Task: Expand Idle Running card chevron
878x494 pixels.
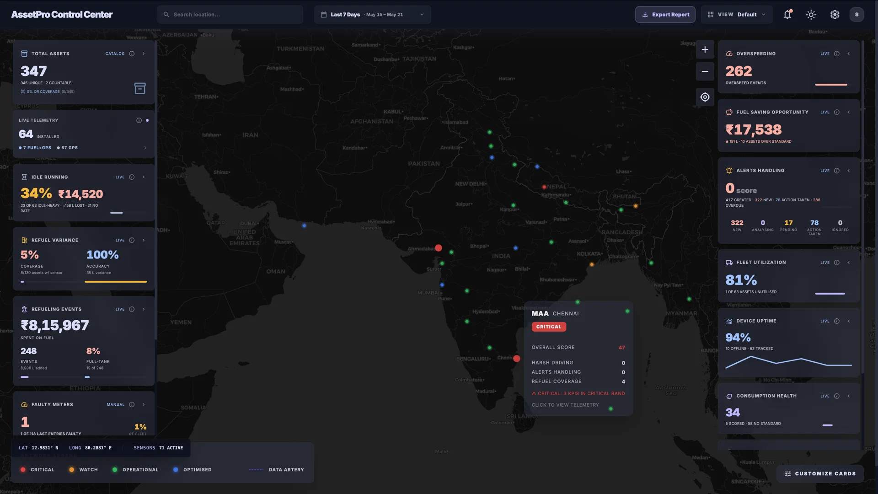Action: coord(144,177)
